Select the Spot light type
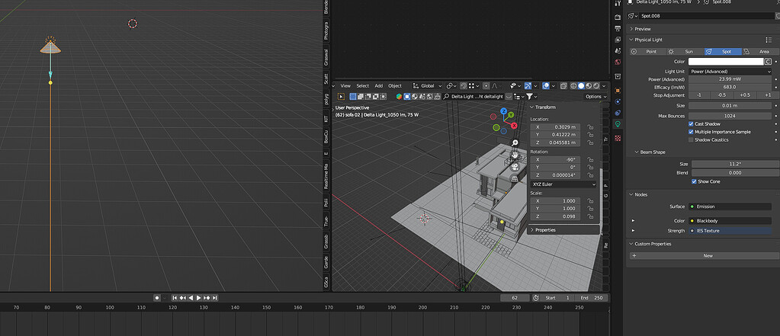780x336 pixels. pos(723,52)
